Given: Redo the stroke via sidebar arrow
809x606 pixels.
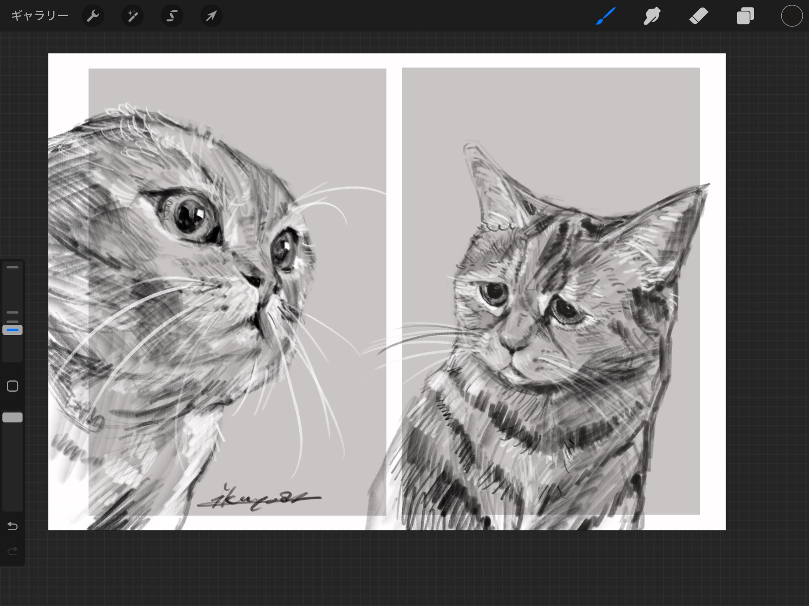Looking at the screenshot, I should pyautogui.click(x=13, y=550).
